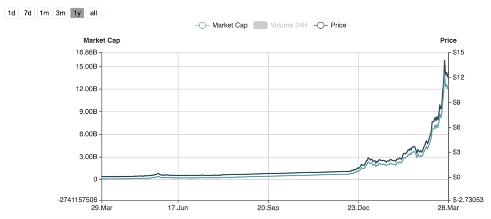Click the active 1y range button
Viewport: 491px width, 219px height.
click(77, 13)
